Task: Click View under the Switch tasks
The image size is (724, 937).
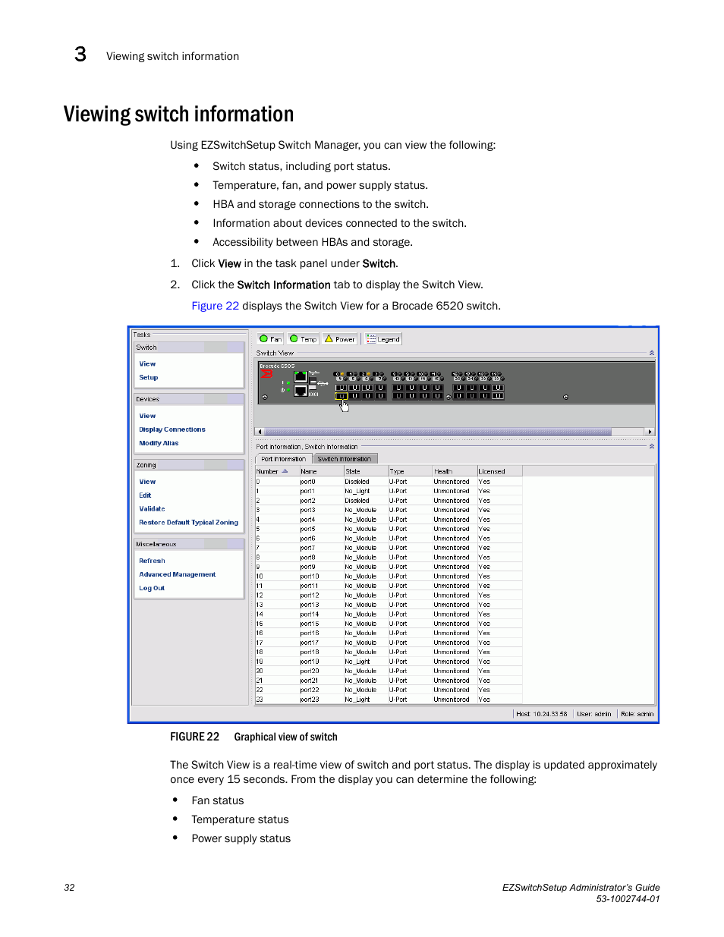Action: click(147, 364)
